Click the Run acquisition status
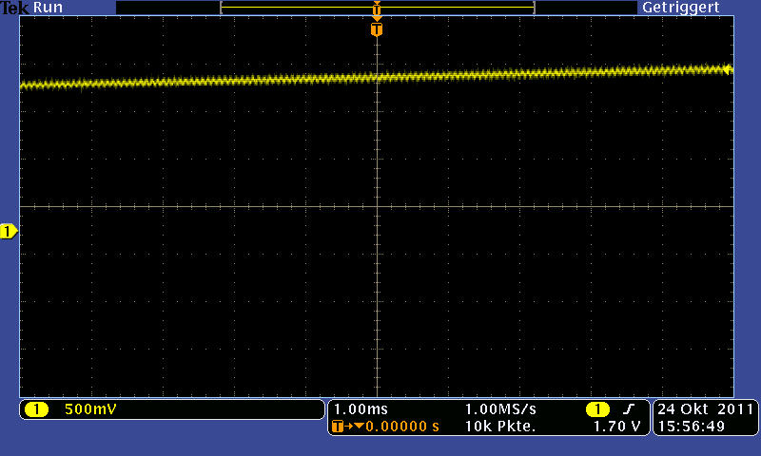761x456 pixels. pyautogui.click(x=48, y=8)
